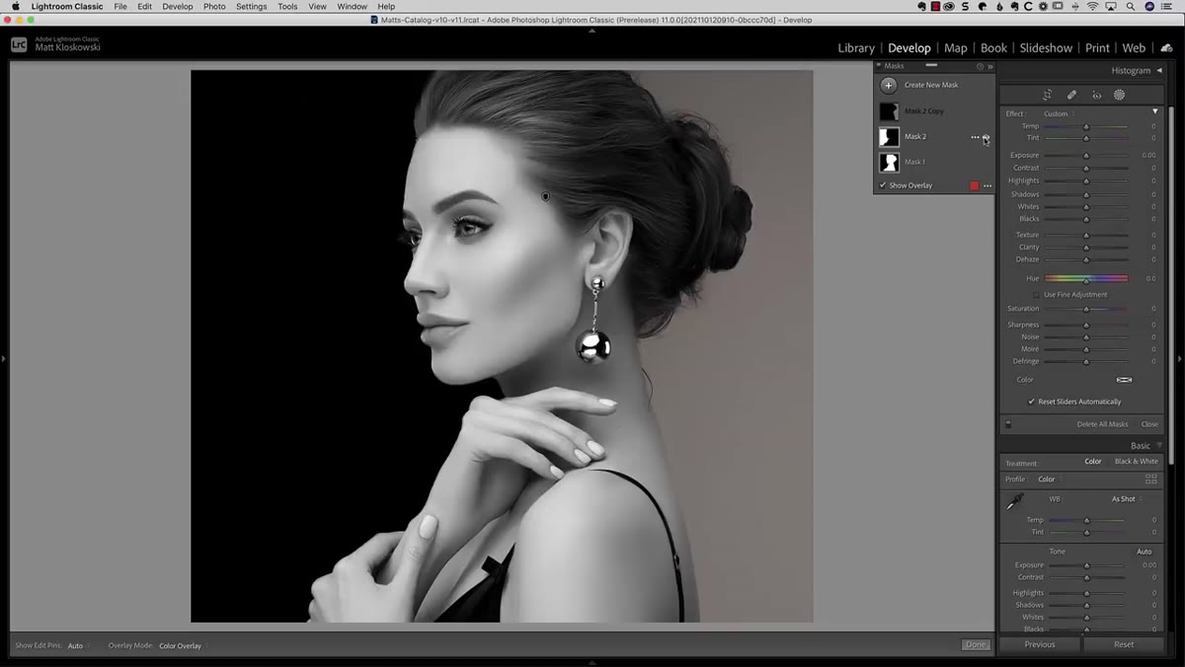Enable Use Fine Adjustment checkbox
Viewport: 1185px width, 667px height.
point(1036,295)
